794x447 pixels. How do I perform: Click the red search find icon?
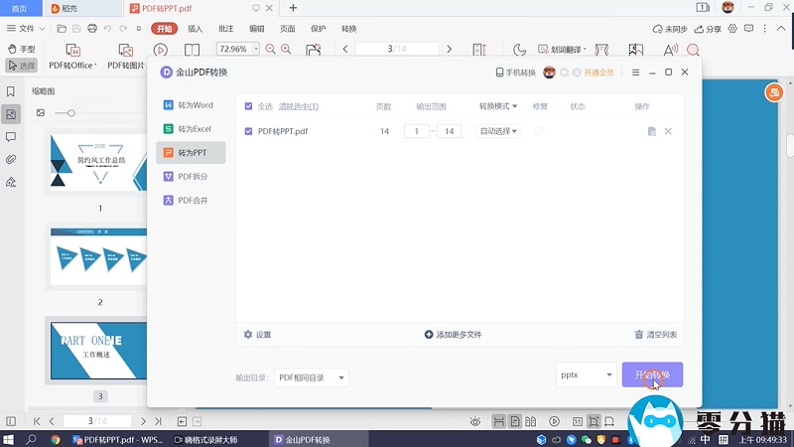693,50
